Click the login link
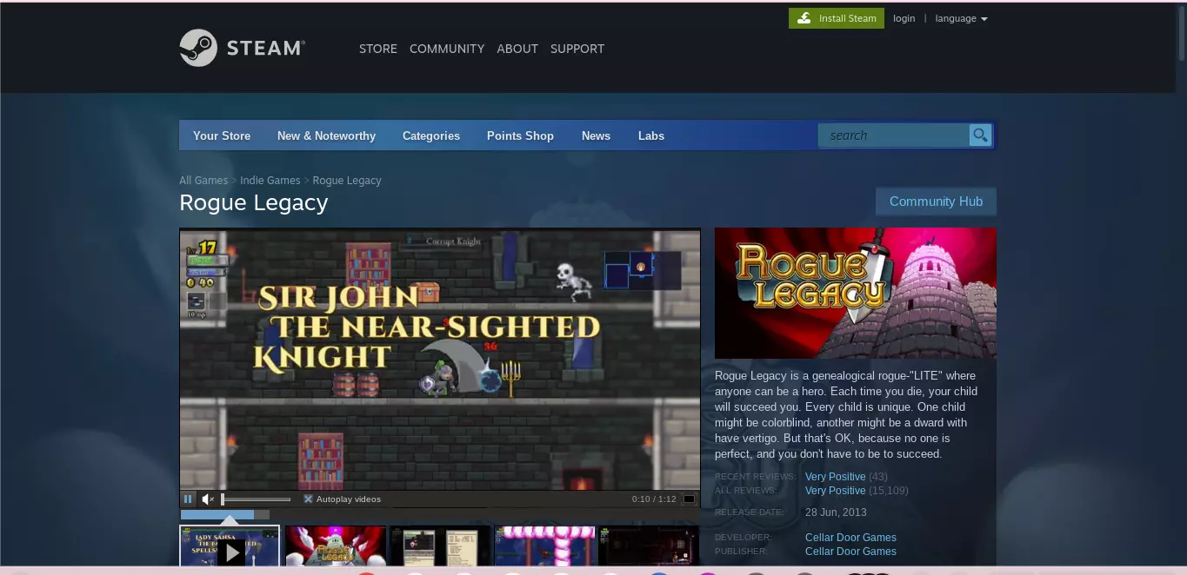This screenshot has width=1187, height=575. pyautogui.click(x=904, y=18)
